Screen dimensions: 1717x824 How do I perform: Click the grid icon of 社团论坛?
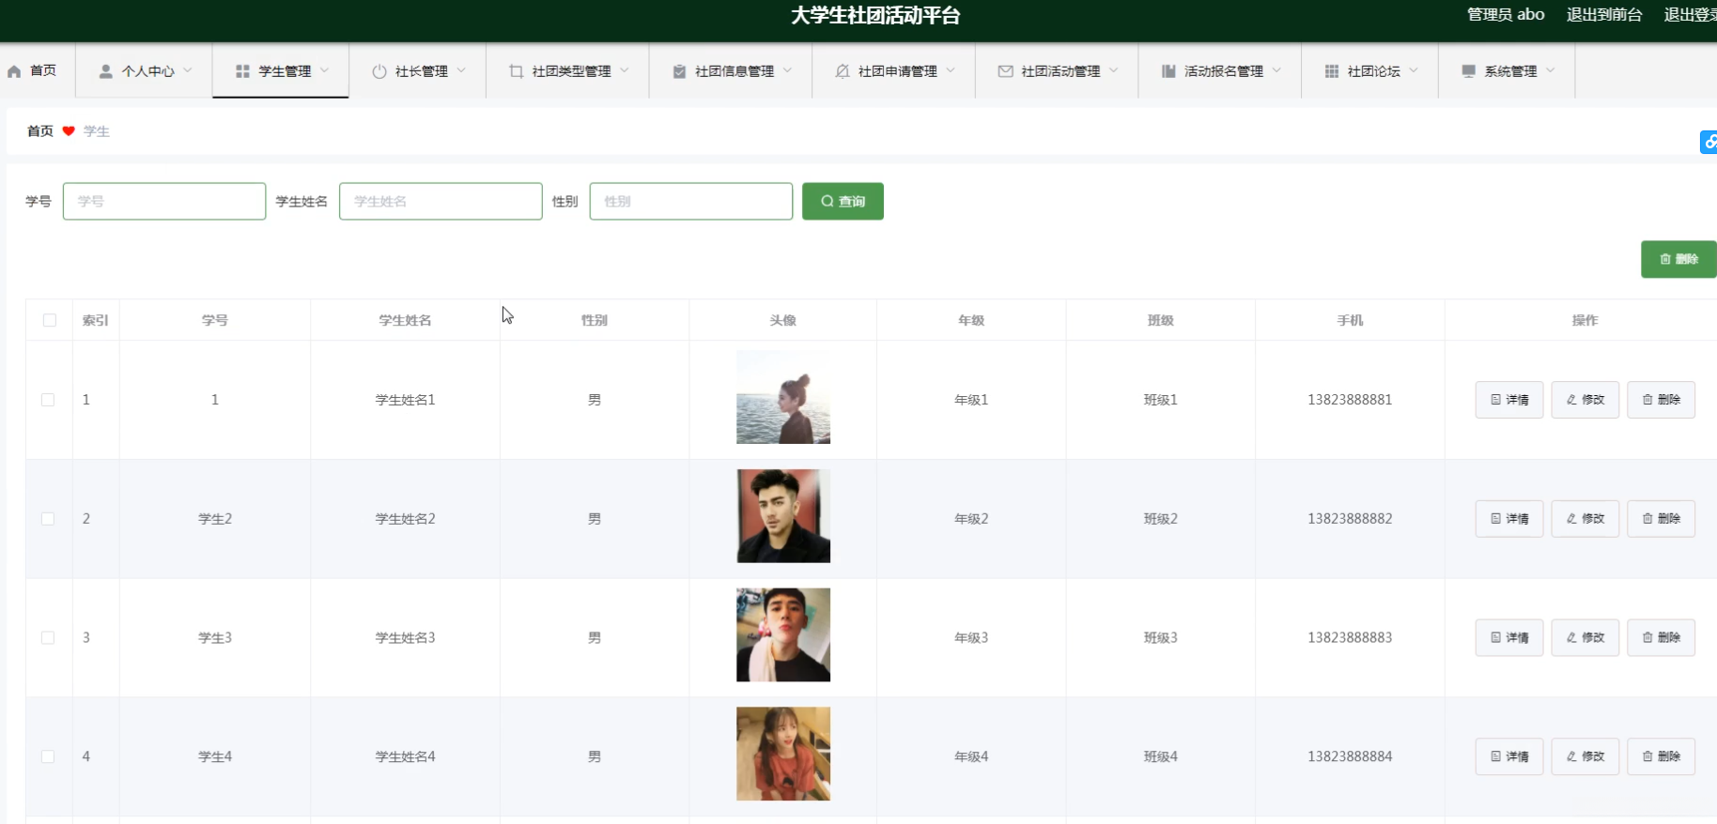pos(1332,71)
